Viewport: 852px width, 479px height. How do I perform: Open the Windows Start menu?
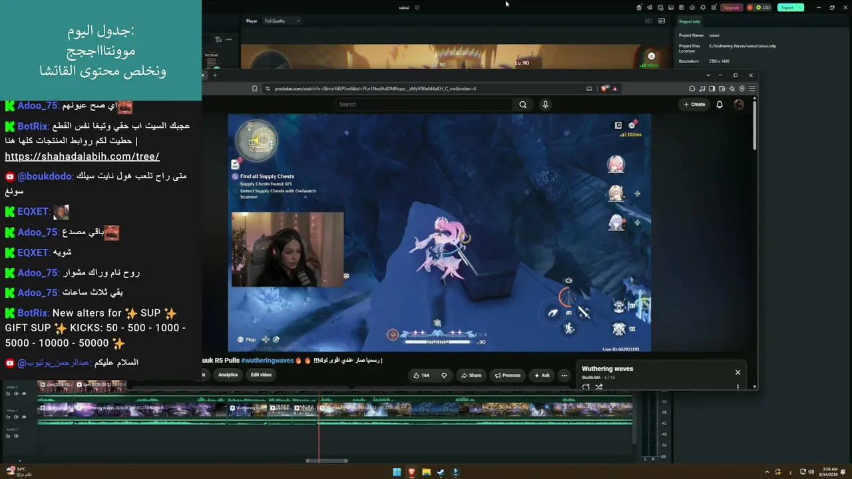[x=397, y=472]
